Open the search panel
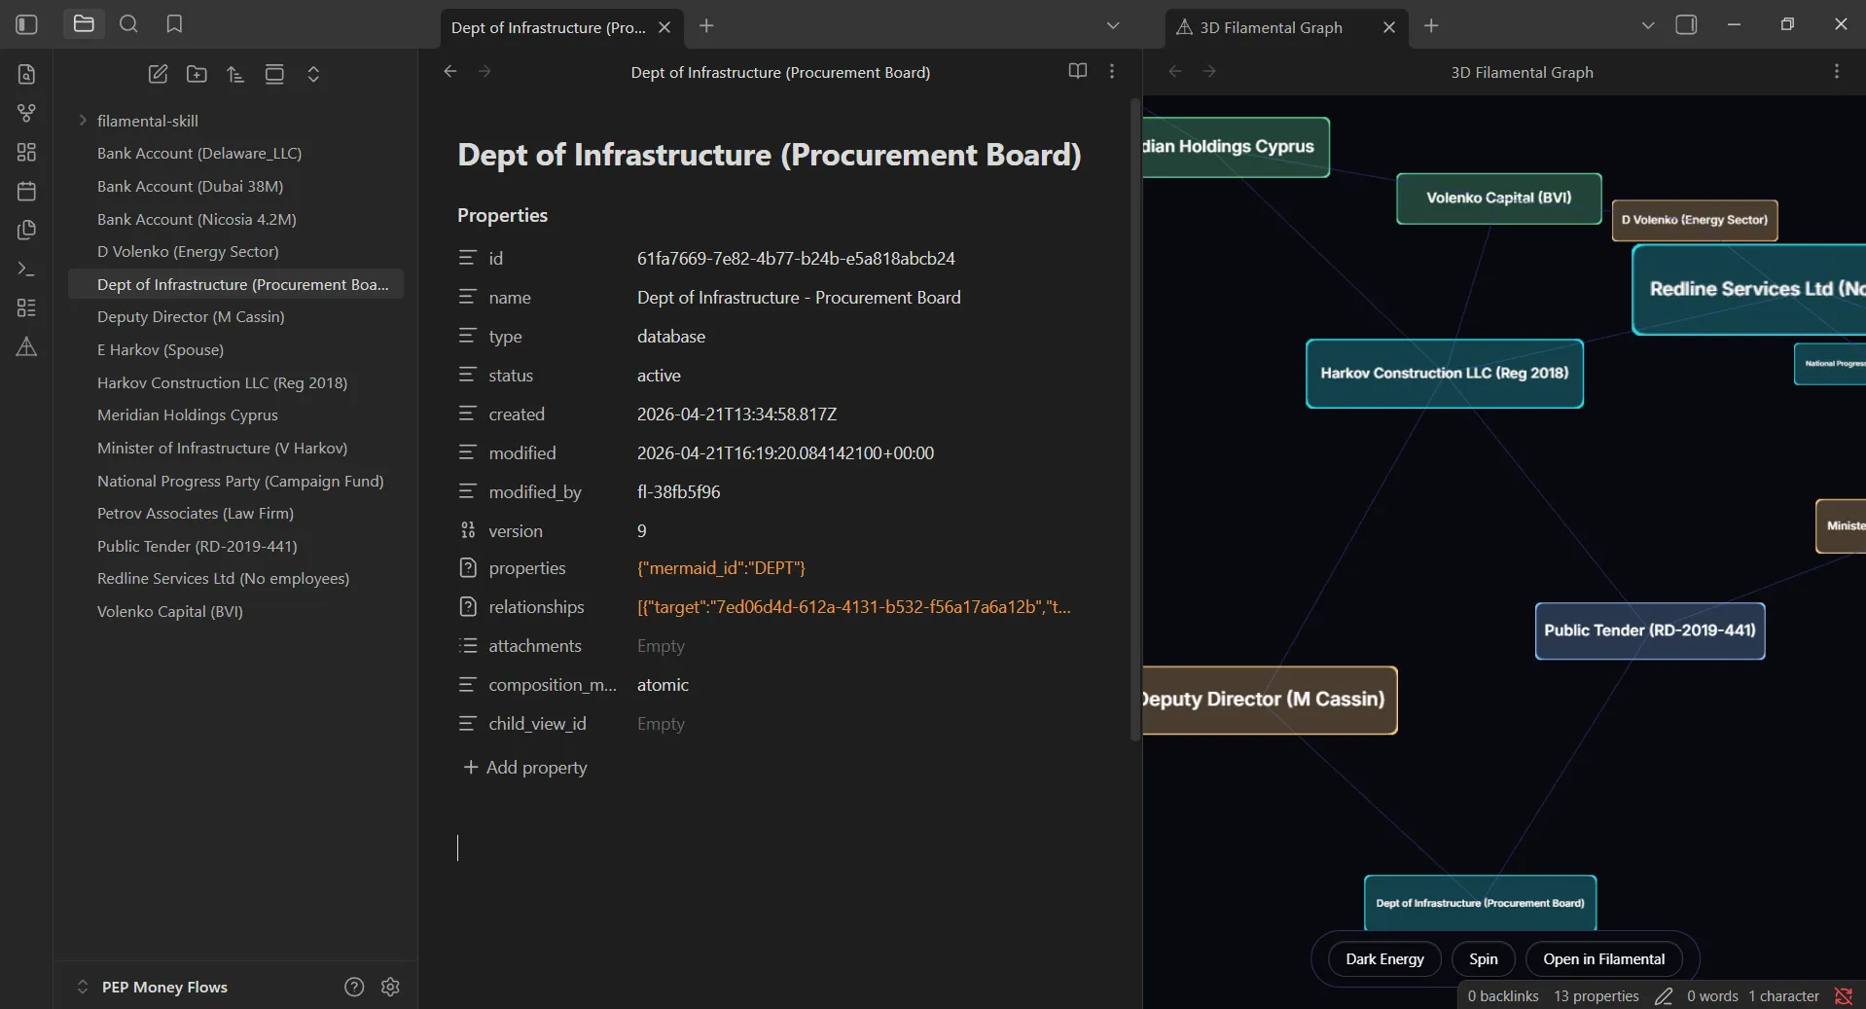 pyautogui.click(x=128, y=24)
